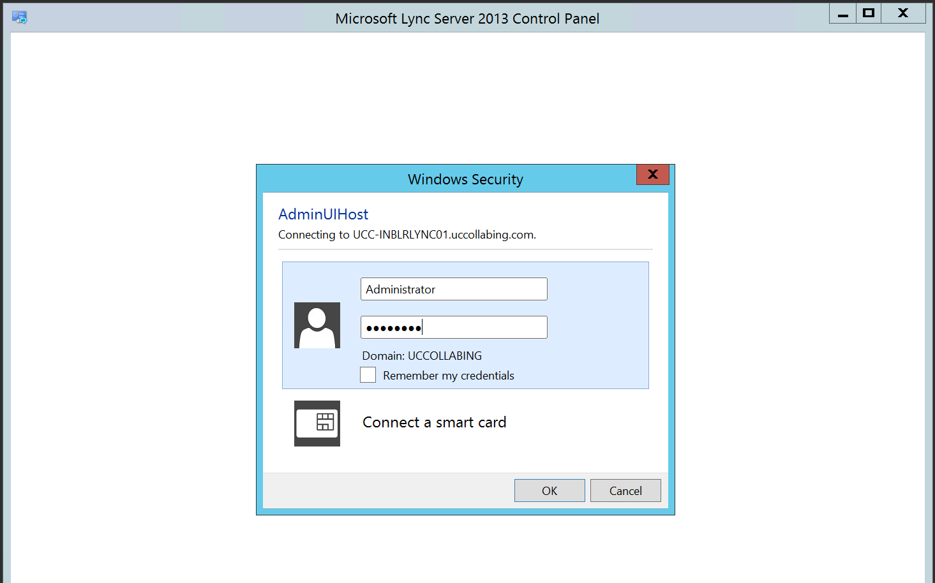This screenshot has width=935, height=583.
Task: Click the Windows Security title text
Action: pyautogui.click(x=465, y=179)
